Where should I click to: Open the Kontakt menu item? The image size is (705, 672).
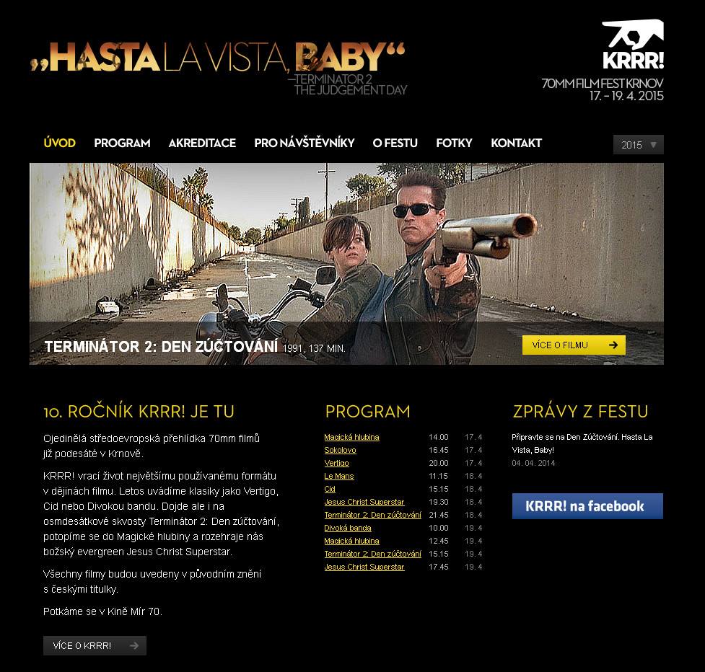point(516,143)
